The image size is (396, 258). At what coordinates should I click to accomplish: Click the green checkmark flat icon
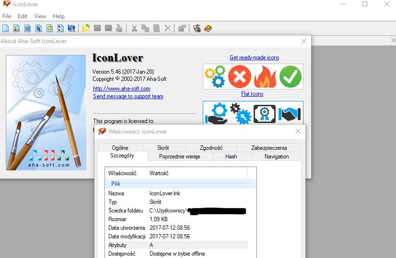click(291, 77)
